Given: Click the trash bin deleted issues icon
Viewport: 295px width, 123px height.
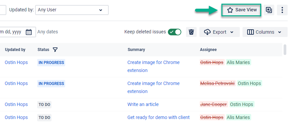Looking at the screenshot, I should pos(191,32).
